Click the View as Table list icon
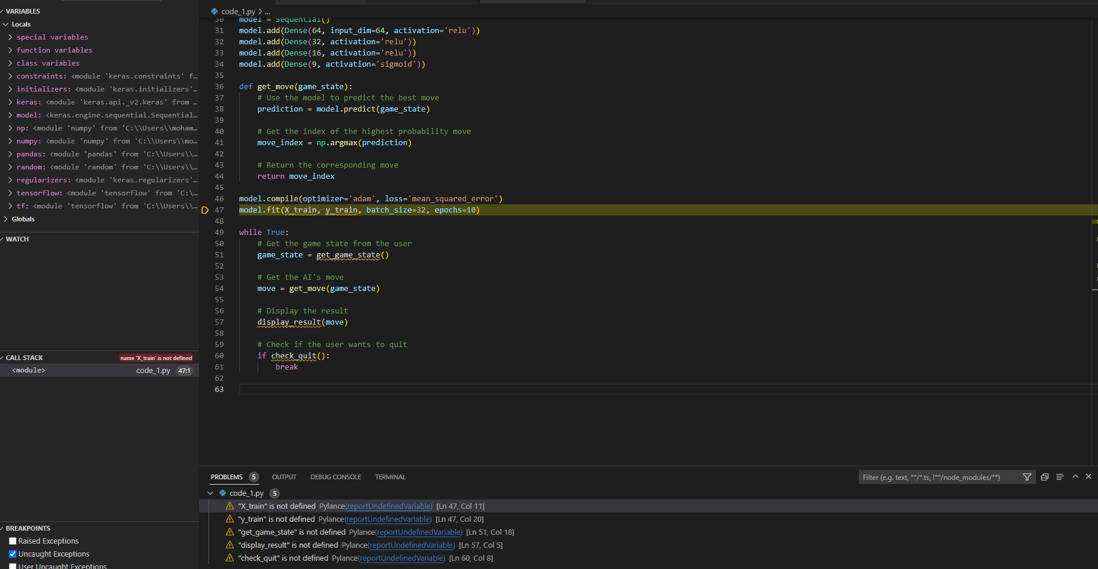This screenshot has height=569, width=1098. click(x=1060, y=477)
